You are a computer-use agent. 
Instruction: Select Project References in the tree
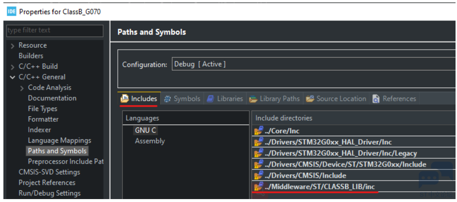pyautogui.click(x=47, y=183)
